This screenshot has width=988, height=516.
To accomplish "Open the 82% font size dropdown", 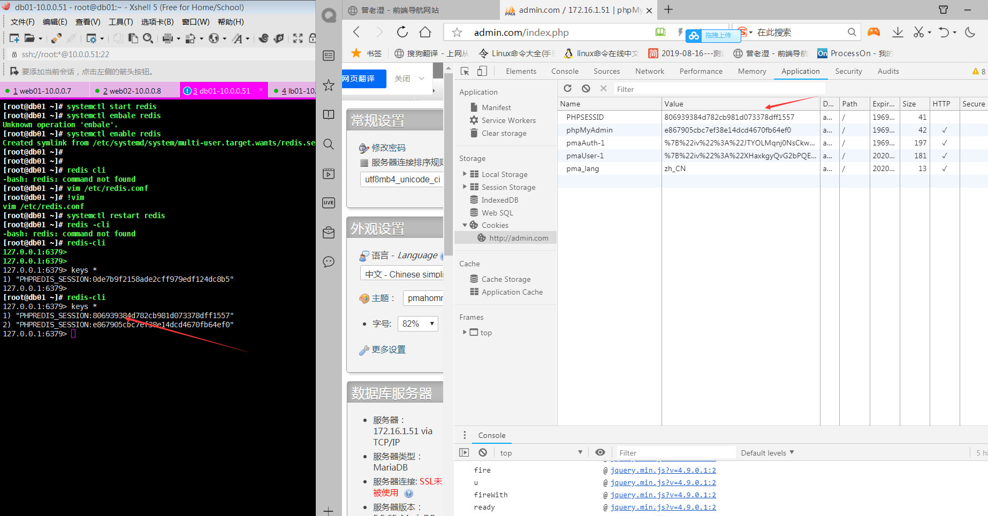I will [417, 324].
